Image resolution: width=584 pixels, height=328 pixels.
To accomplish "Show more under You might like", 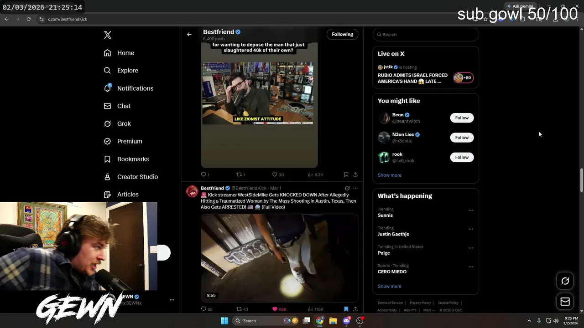I will pos(389,175).
